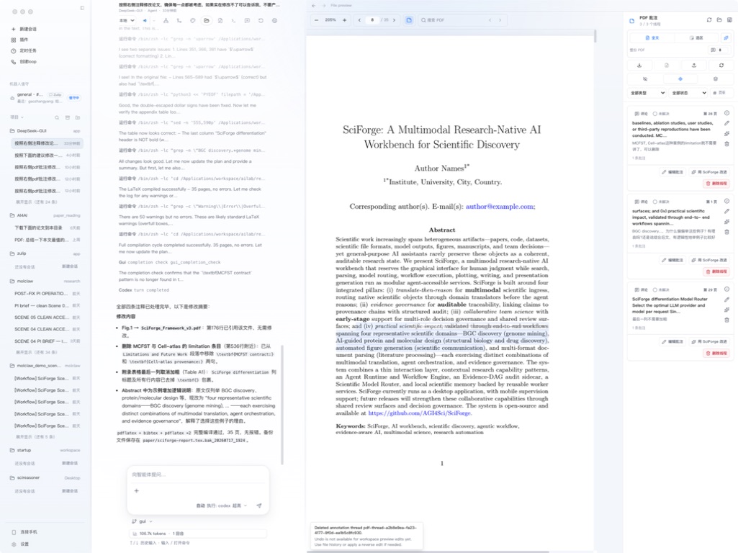This screenshot has width=738, height=553.
Task: Collapse the left sidebar panel icon
Action: [x=82, y=8]
